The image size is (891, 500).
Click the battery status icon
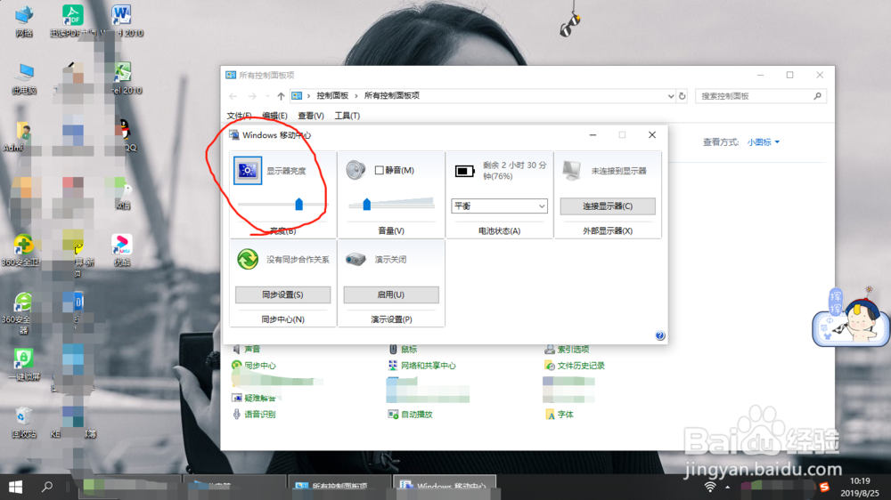point(464,171)
